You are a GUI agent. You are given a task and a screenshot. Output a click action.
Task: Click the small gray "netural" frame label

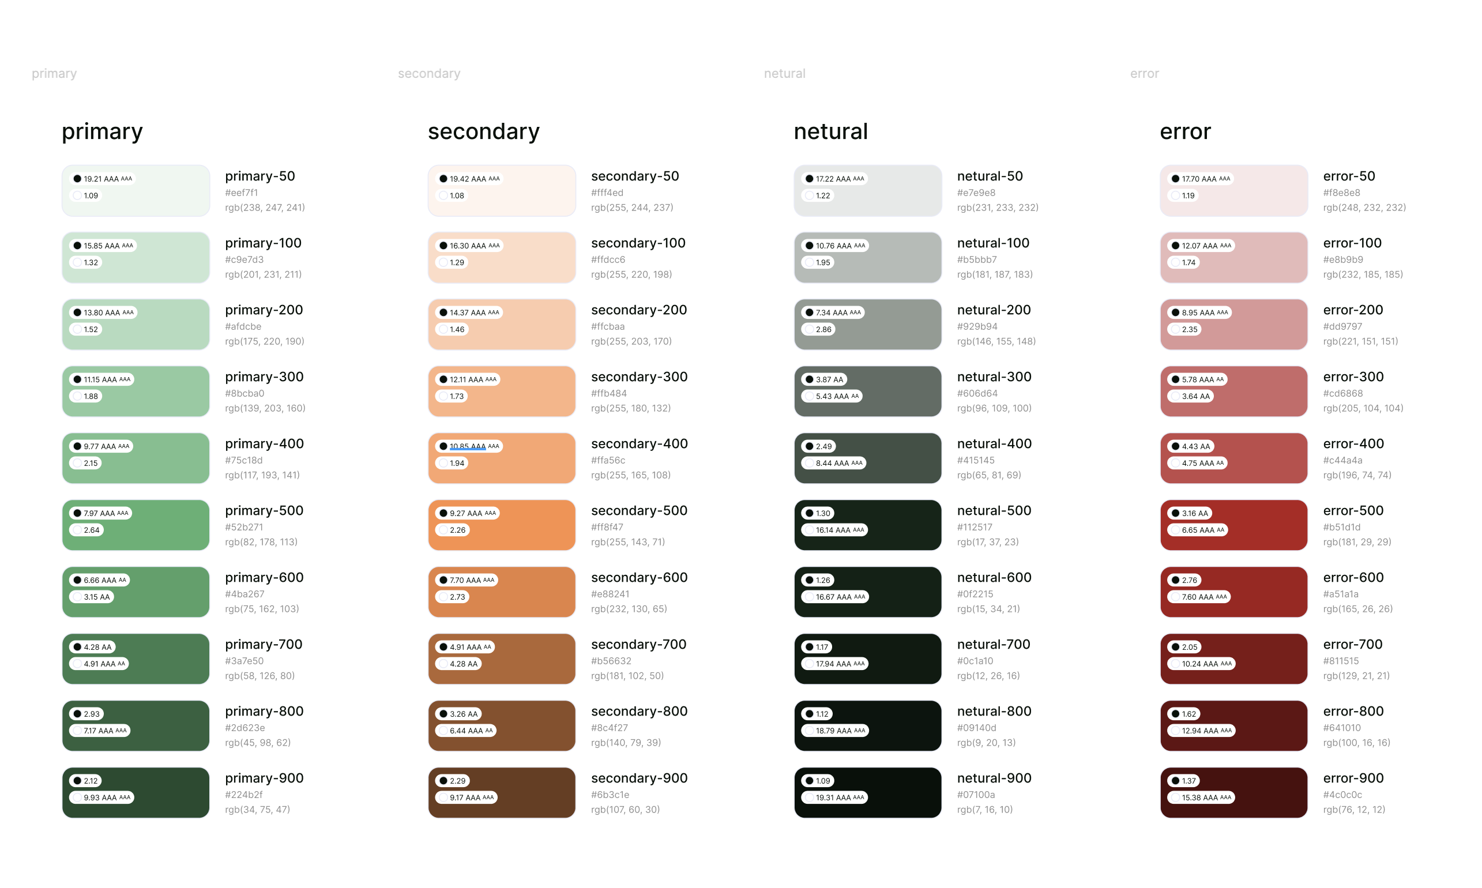784,74
